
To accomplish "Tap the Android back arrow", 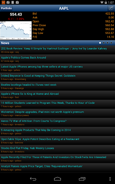I will [33, 179].
